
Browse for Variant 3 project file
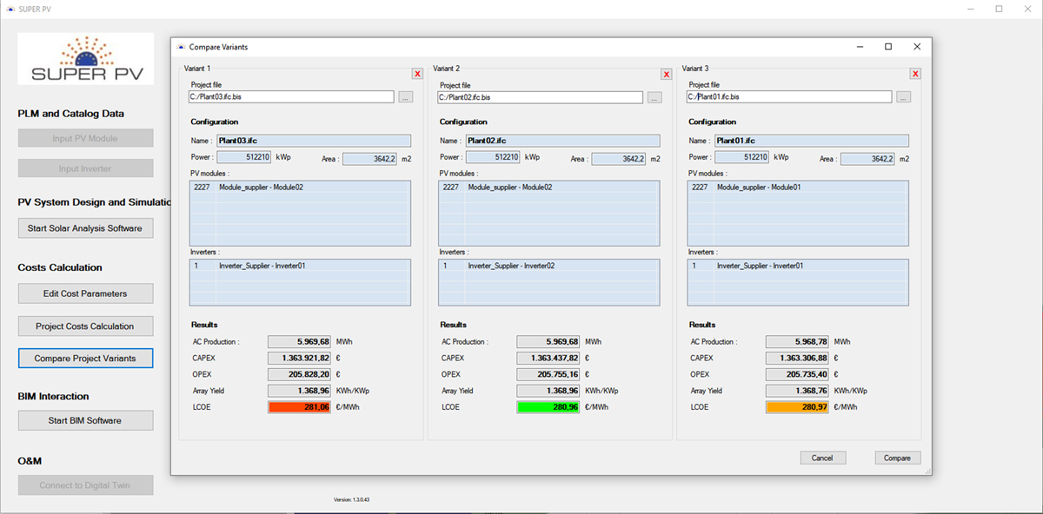[x=904, y=97]
